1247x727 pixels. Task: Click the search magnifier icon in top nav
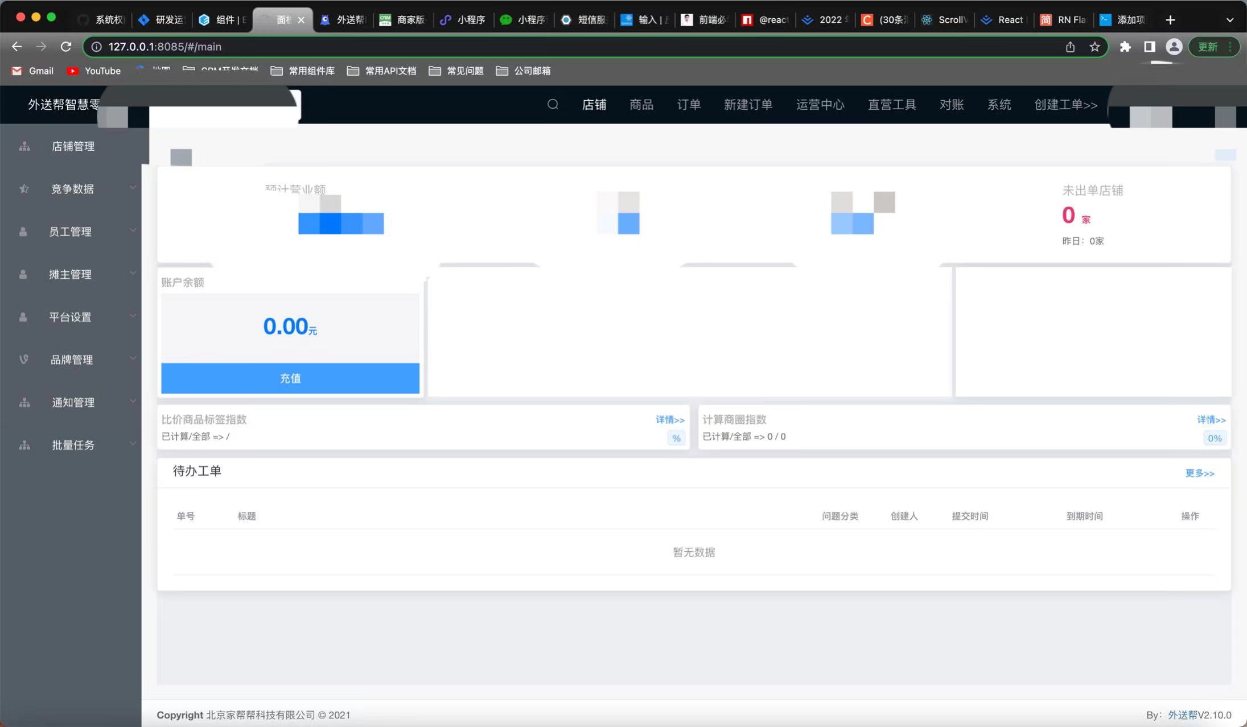click(x=553, y=104)
